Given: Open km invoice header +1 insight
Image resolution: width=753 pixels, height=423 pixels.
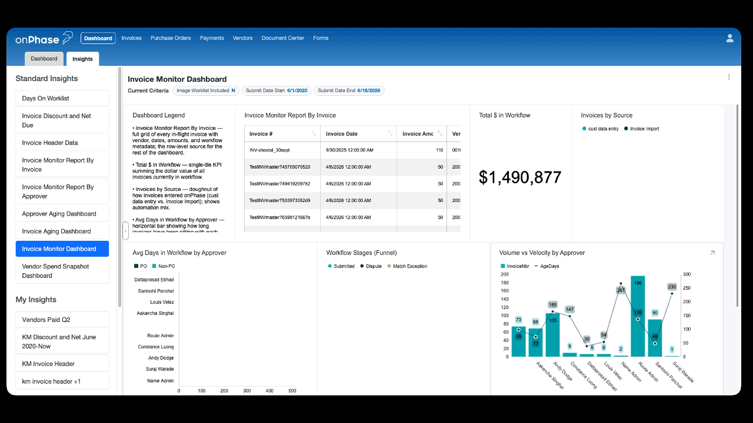Looking at the screenshot, I should [x=62, y=381].
